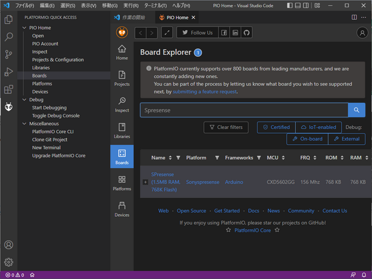Open Source Control view in activity bar
Screen dimensions: 372x279
click(x=9, y=55)
